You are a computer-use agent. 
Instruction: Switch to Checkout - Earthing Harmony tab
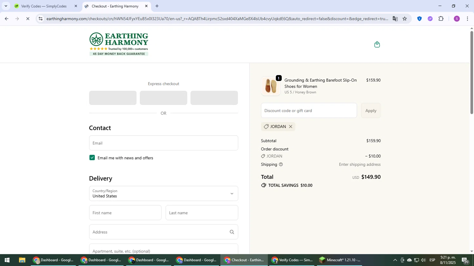tap(115, 6)
